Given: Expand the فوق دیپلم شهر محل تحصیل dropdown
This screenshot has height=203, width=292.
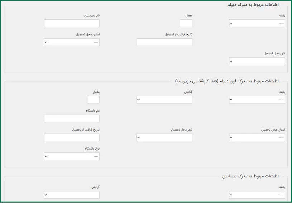Looking at the screenshot, I should (164, 137).
